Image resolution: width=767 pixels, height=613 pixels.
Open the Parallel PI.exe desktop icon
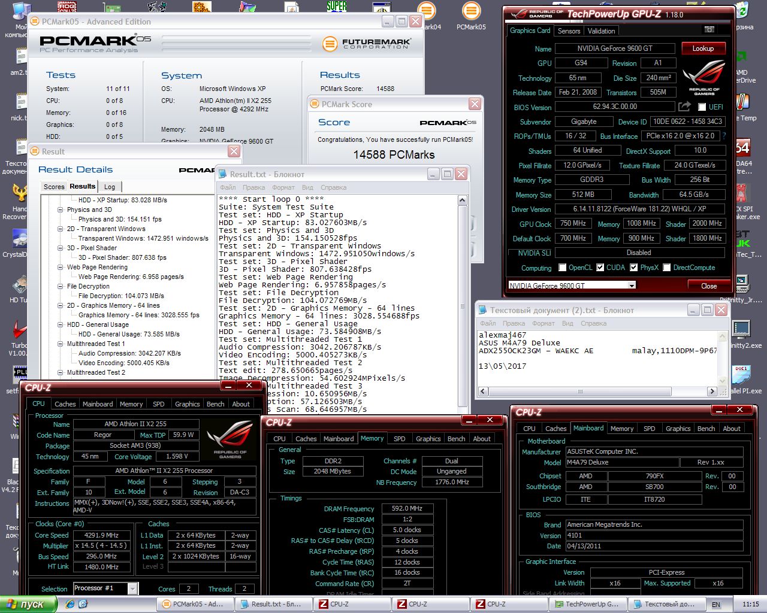point(742,375)
